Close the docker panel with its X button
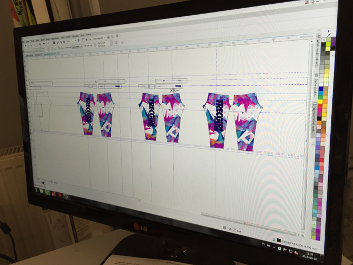The image size is (353, 265). tap(318, 30)
